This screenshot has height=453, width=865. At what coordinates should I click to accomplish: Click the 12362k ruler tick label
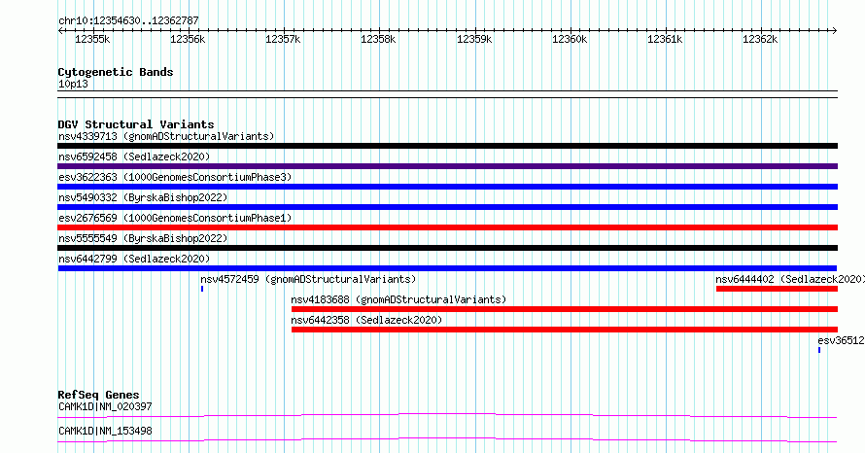[x=760, y=39]
